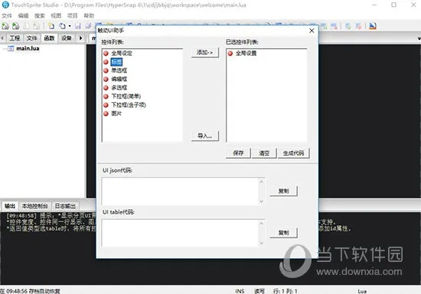Switch to the 输出 bottom tab
Image resolution: width=421 pixels, height=294 pixels.
point(10,206)
